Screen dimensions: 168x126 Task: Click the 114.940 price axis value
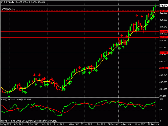163,41
